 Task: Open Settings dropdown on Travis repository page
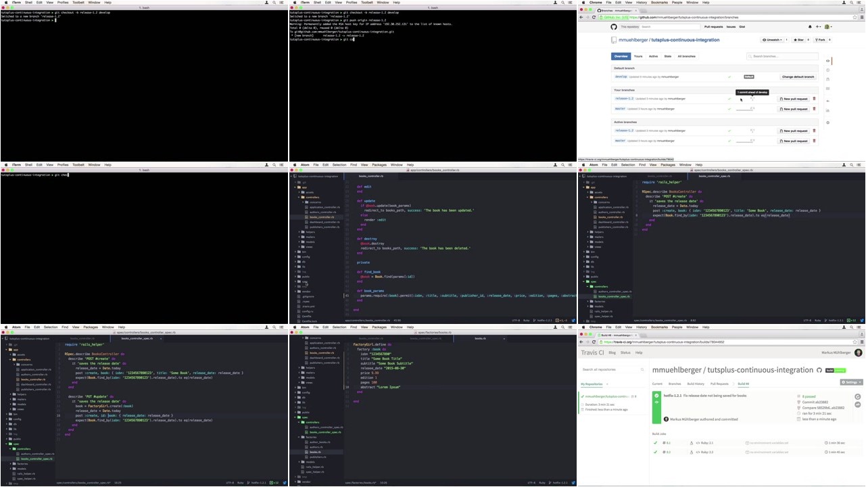[852, 382]
